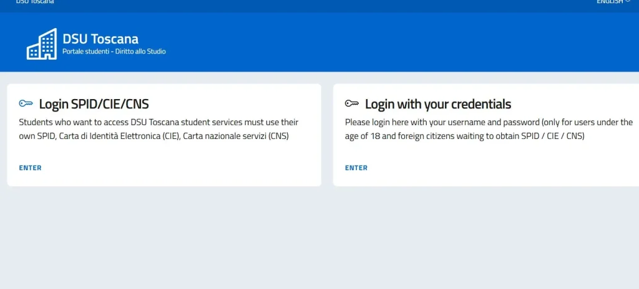Screen dimensions: 639x289
Task: Click the large DSU Toscana header title
Action: (x=100, y=39)
